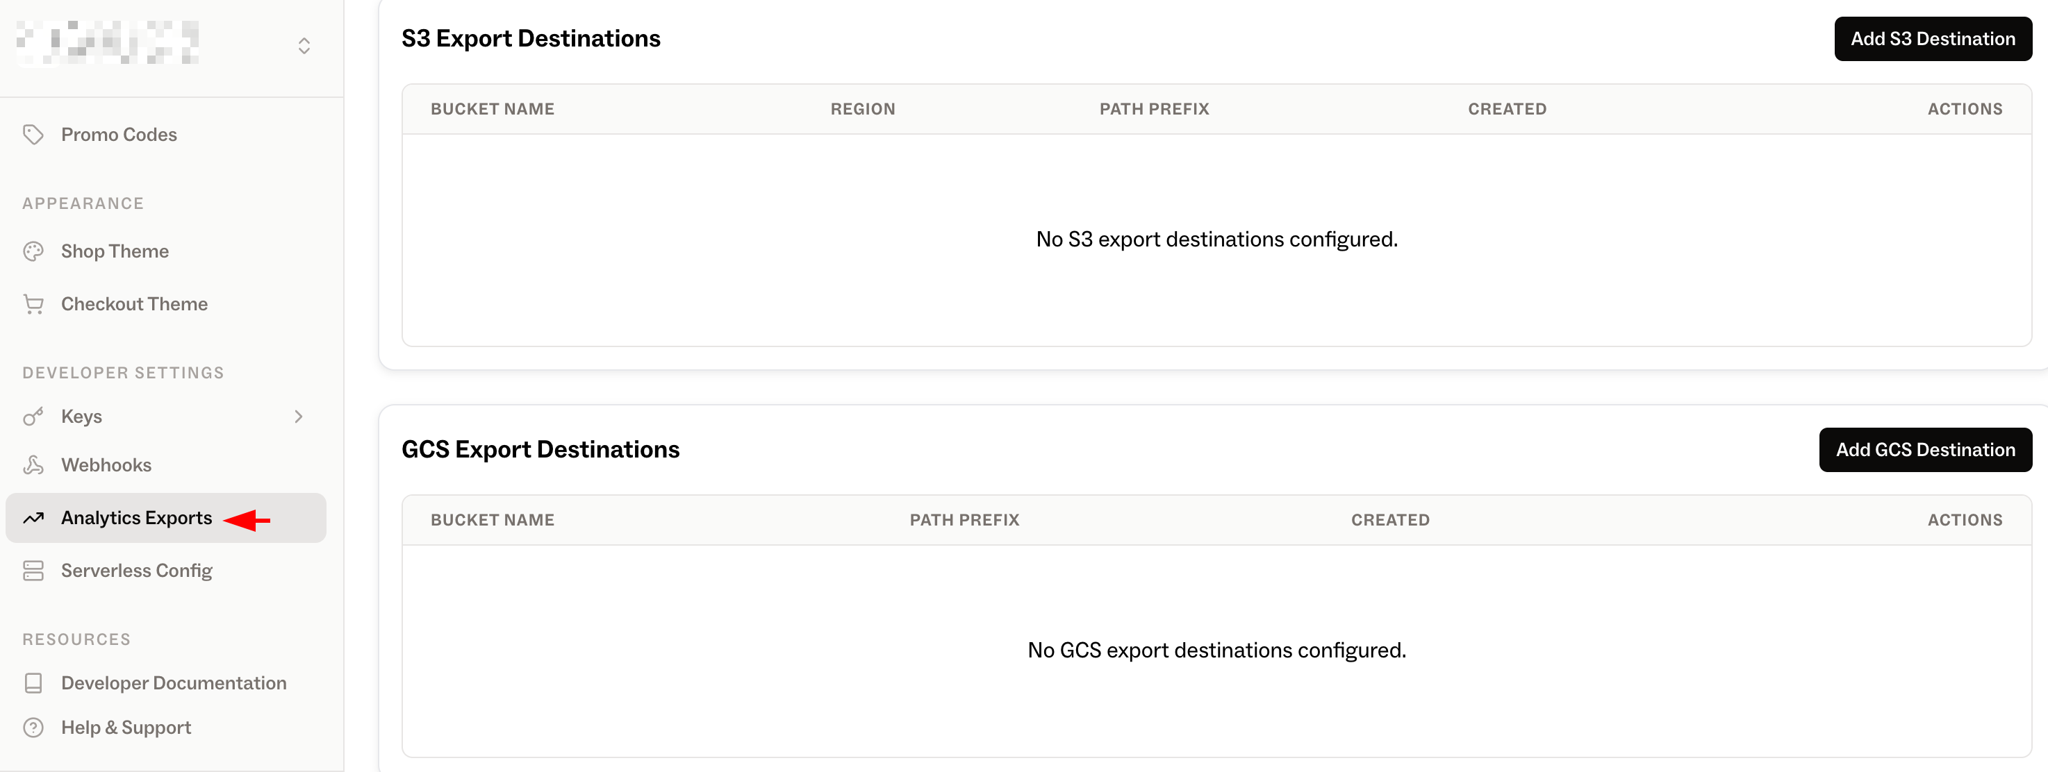Viewport: 2048px width, 772px height.
Task: Click the Developer Documentation book icon
Action: click(33, 683)
